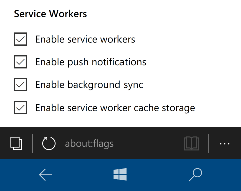Open the more options ellipsis menu
The image size is (241, 191).
tap(224, 144)
